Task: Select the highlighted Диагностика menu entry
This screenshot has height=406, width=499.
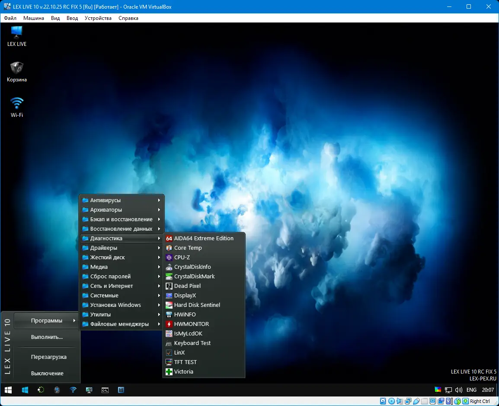Action: point(122,238)
